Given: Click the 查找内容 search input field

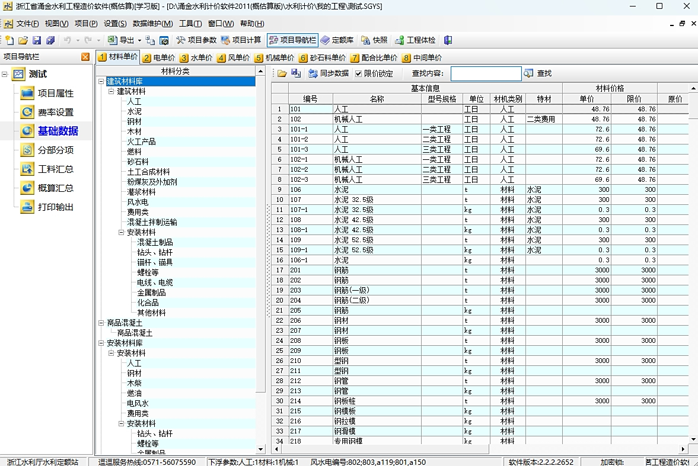Looking at the screenshot, I should [486, 73].
